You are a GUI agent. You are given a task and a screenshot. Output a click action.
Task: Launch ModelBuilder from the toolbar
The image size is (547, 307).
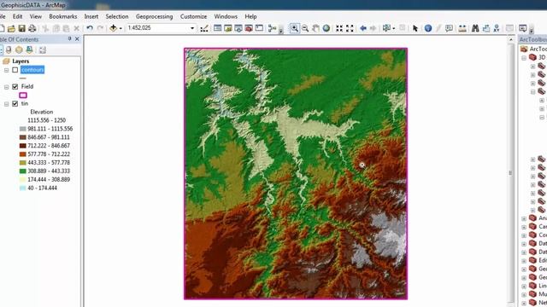(x=272, y=28)
